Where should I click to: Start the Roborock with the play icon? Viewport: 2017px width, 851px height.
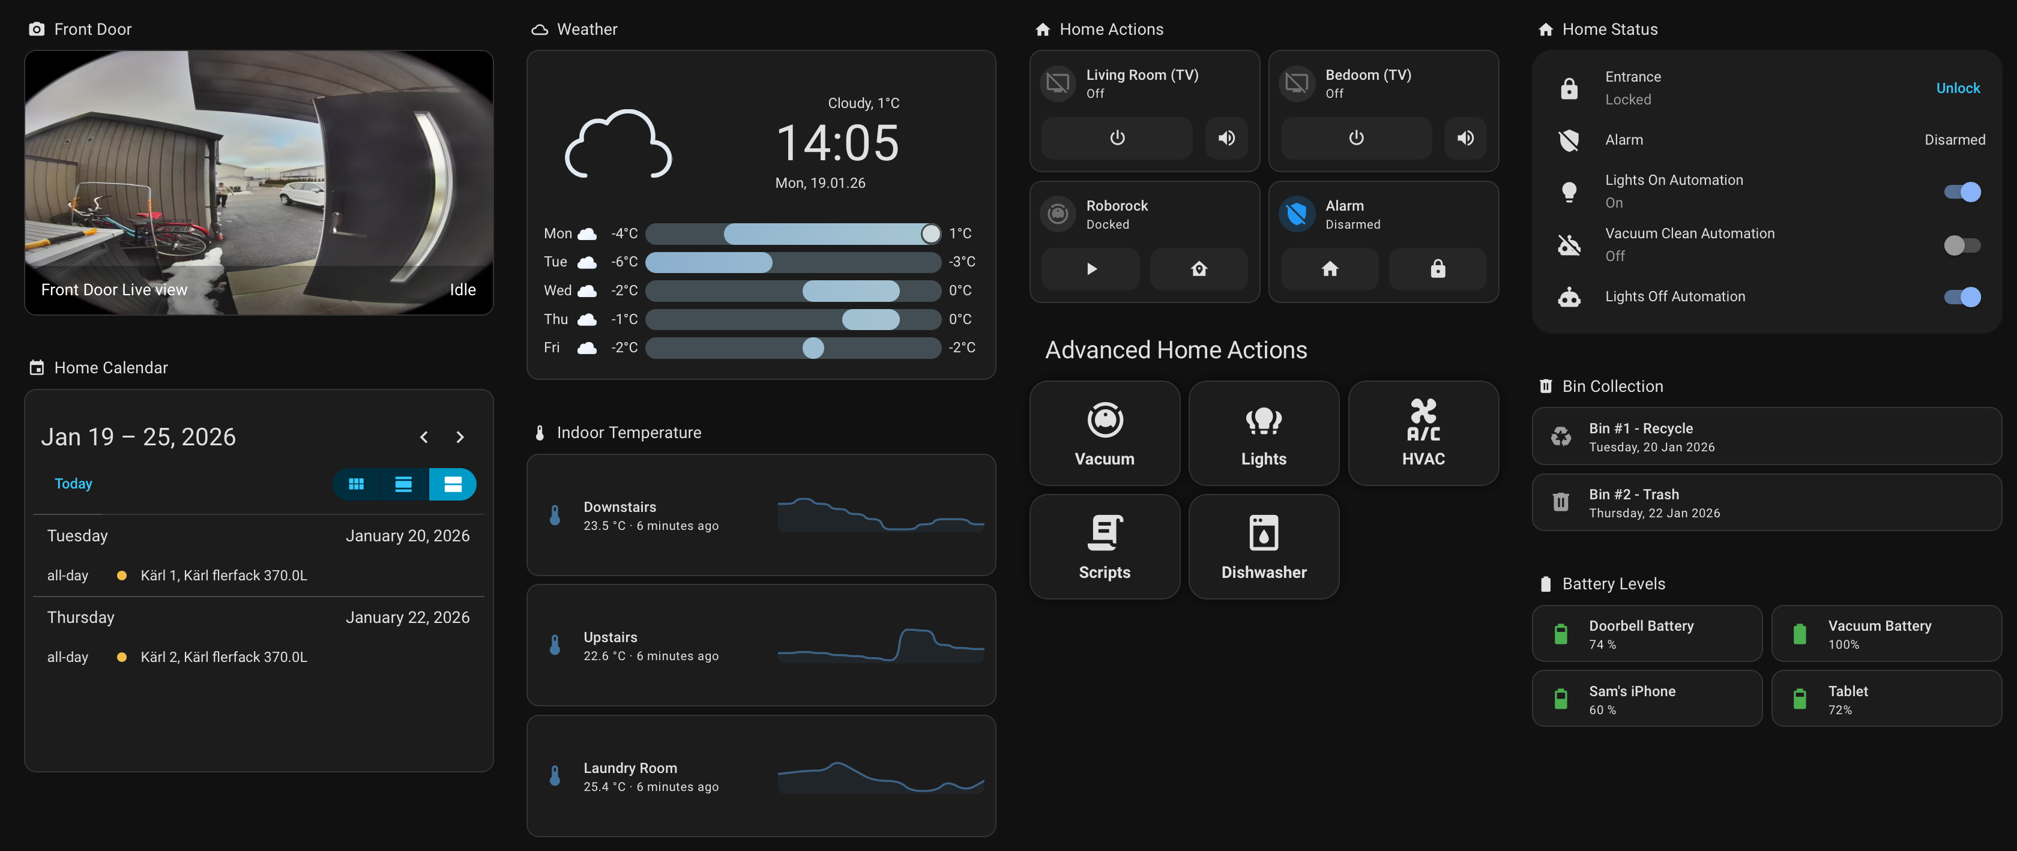1091,268
